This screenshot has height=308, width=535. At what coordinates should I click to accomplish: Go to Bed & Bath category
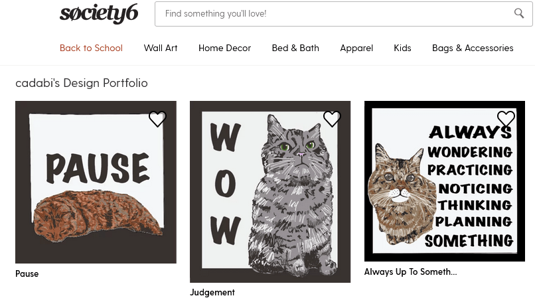pos(295,48)
